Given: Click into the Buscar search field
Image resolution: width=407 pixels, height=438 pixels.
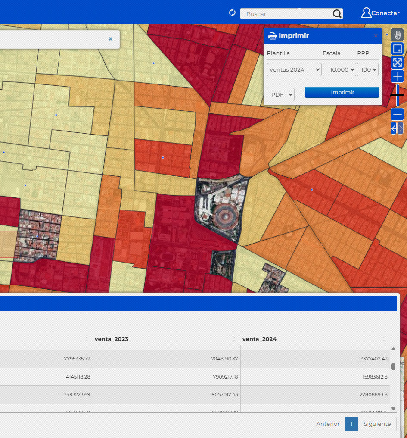Looking at the screenshot, I should click(286, 14).
